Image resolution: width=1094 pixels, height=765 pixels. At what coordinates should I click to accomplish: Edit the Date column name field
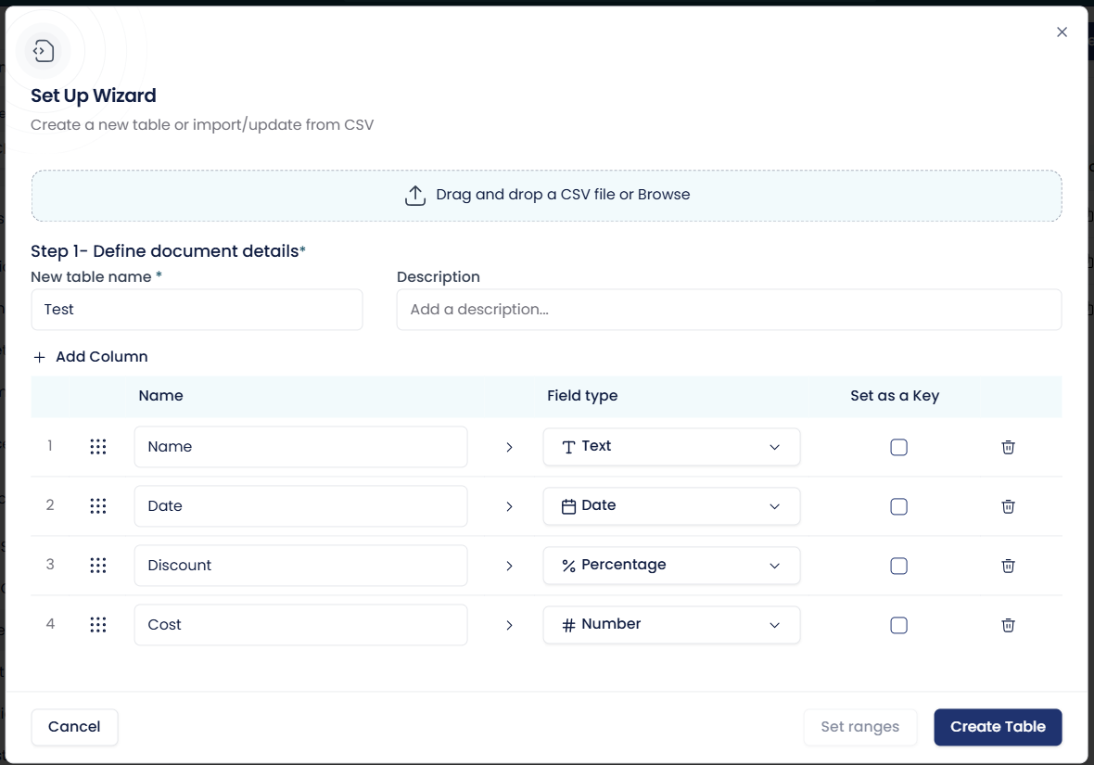click(x=300, y=506)
